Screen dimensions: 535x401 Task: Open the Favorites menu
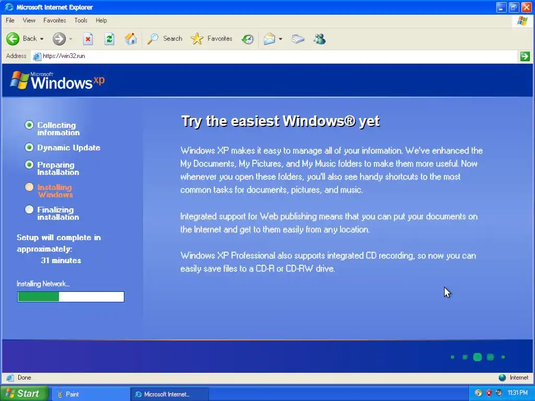(x=54, y=20)
